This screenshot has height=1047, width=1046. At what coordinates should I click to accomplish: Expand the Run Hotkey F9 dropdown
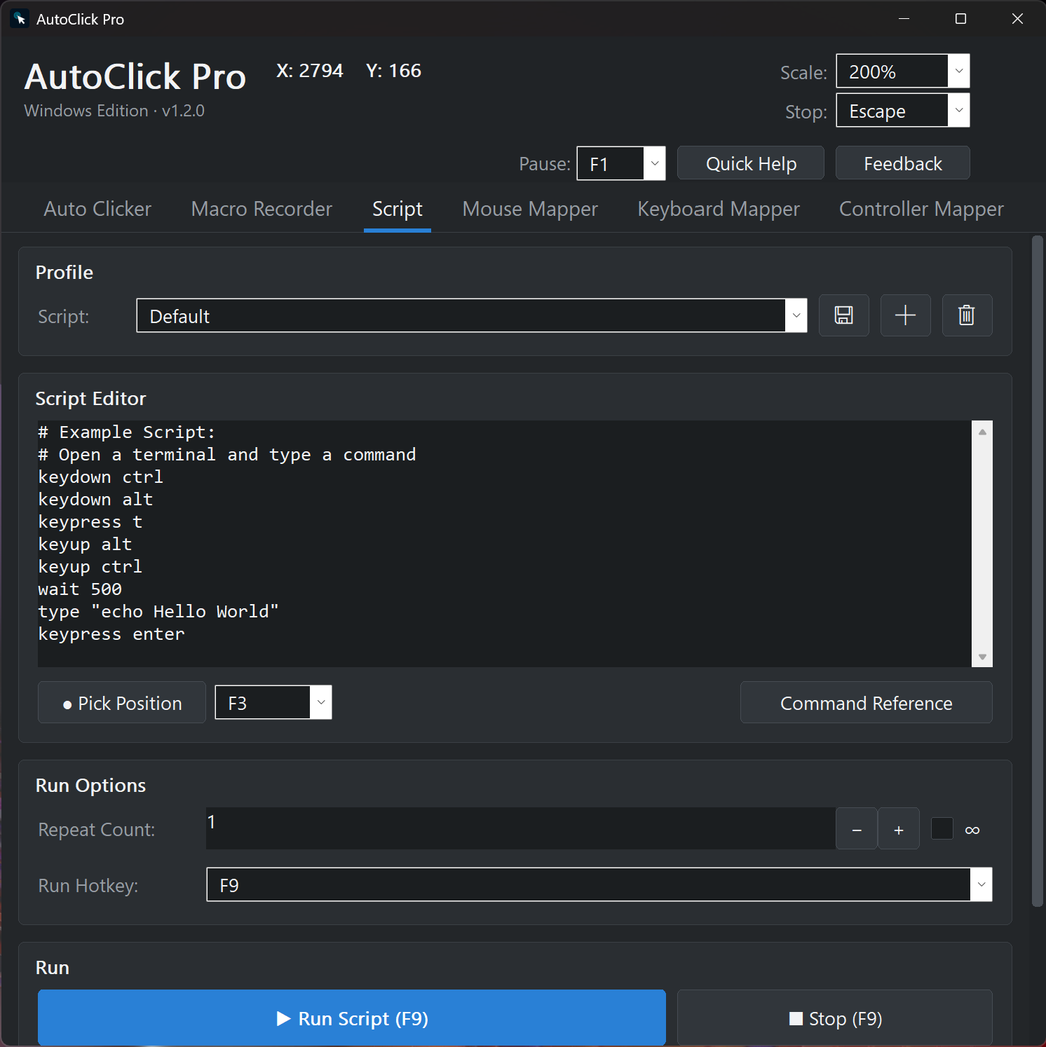pos(599,884)
